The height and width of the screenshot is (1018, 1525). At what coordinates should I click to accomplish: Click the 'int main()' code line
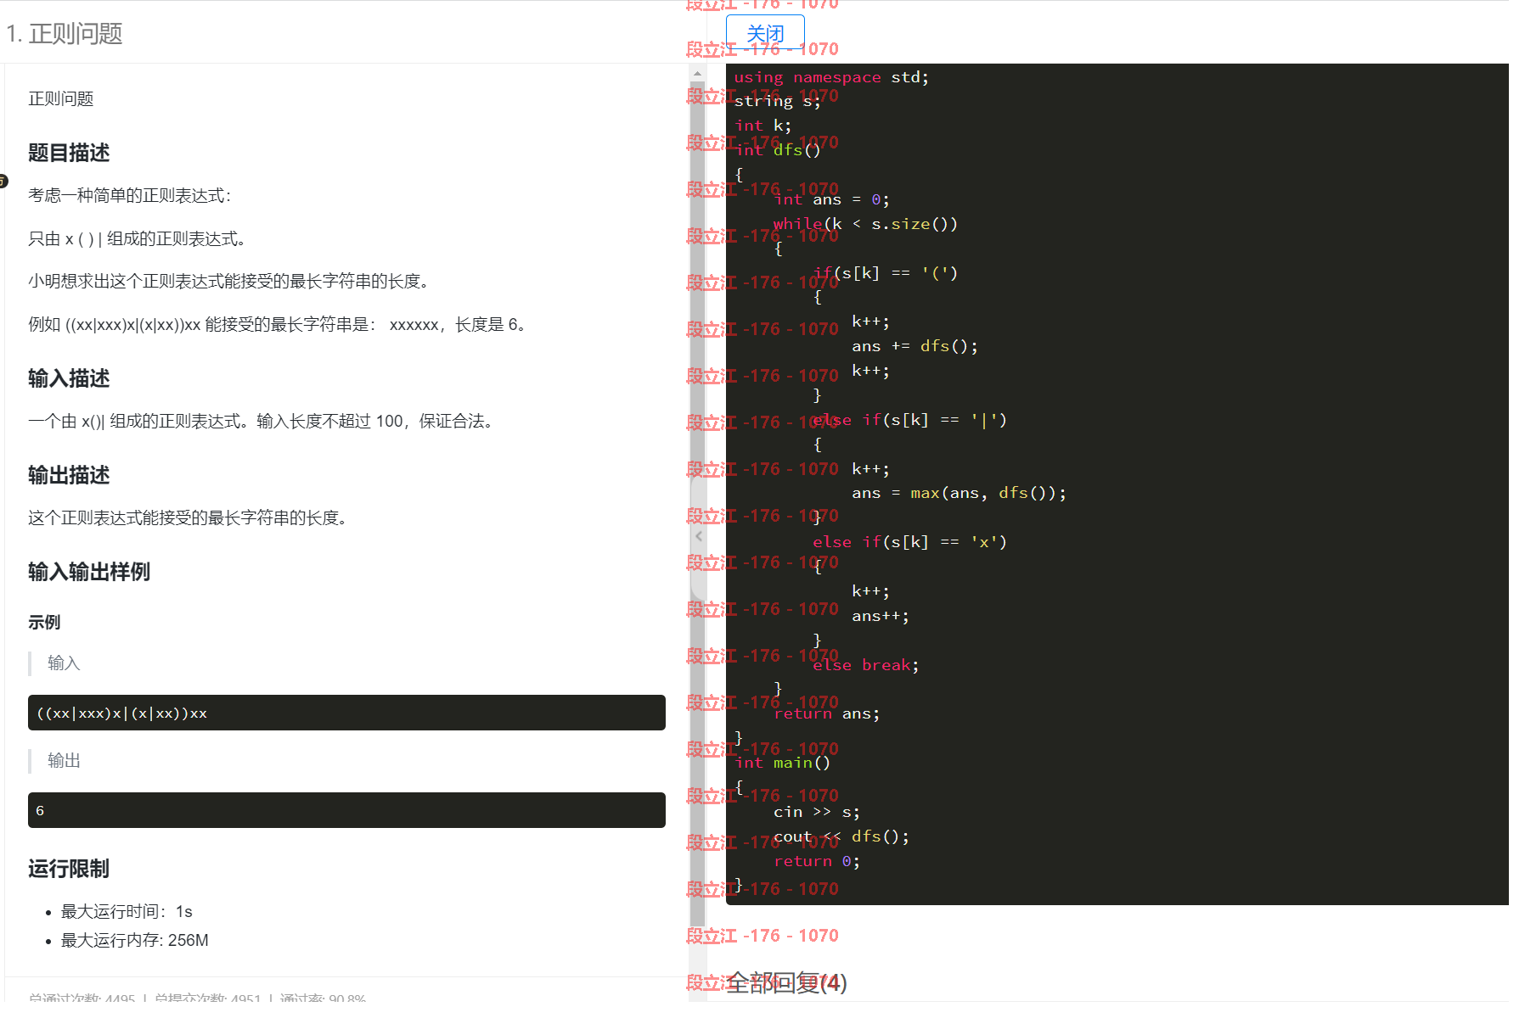coord(782,763)
